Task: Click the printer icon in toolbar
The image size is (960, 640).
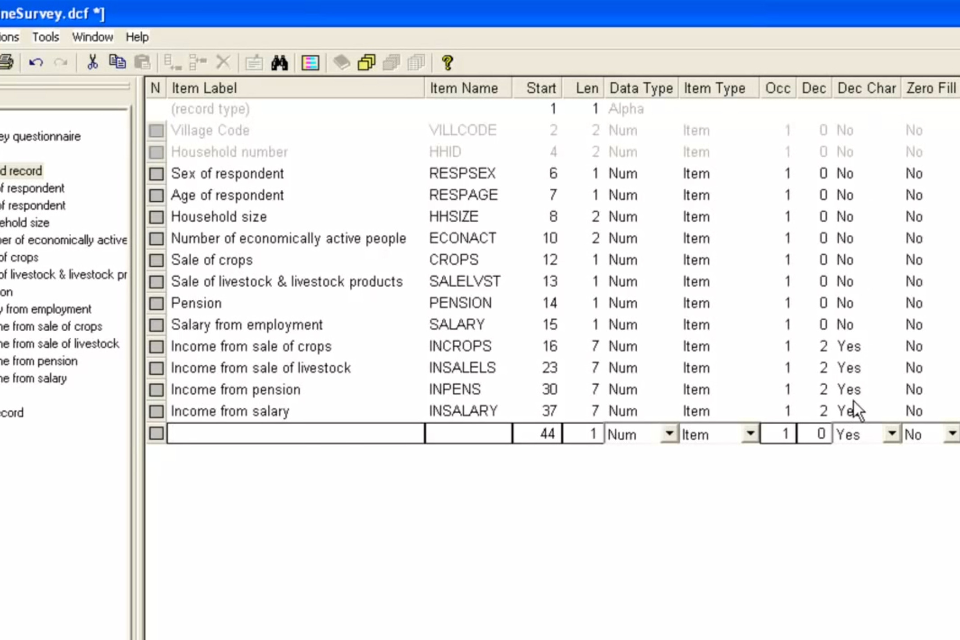Action: coord(7,62)
